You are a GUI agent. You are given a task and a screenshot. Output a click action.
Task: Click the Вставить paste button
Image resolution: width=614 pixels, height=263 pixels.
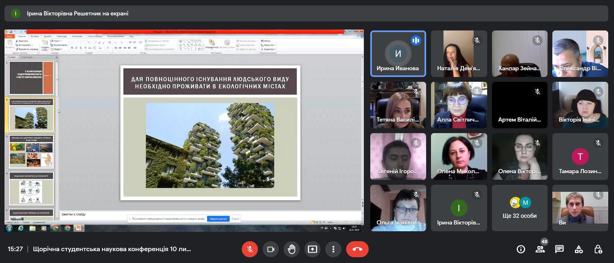pos(9,44)
